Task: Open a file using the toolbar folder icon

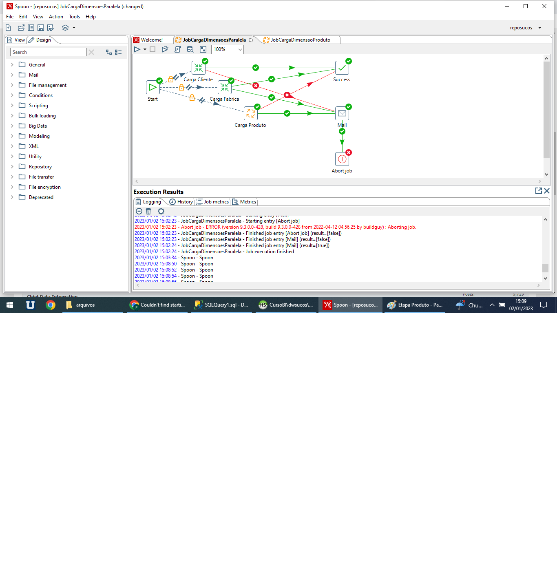Action: (21, 28)
